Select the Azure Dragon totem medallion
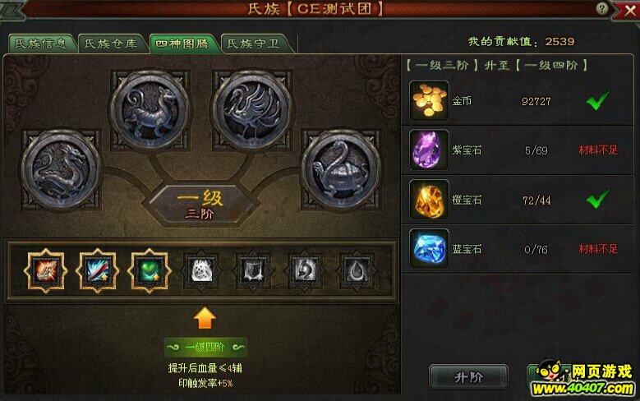The image size is (640, 401). point(61,169)
